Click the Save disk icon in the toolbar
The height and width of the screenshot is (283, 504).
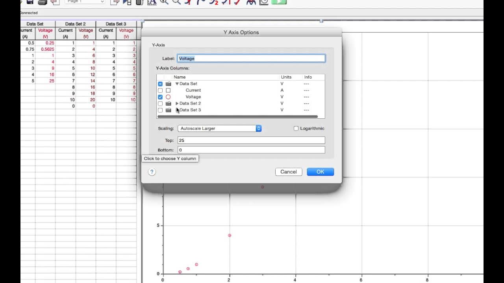click(30, 2)
